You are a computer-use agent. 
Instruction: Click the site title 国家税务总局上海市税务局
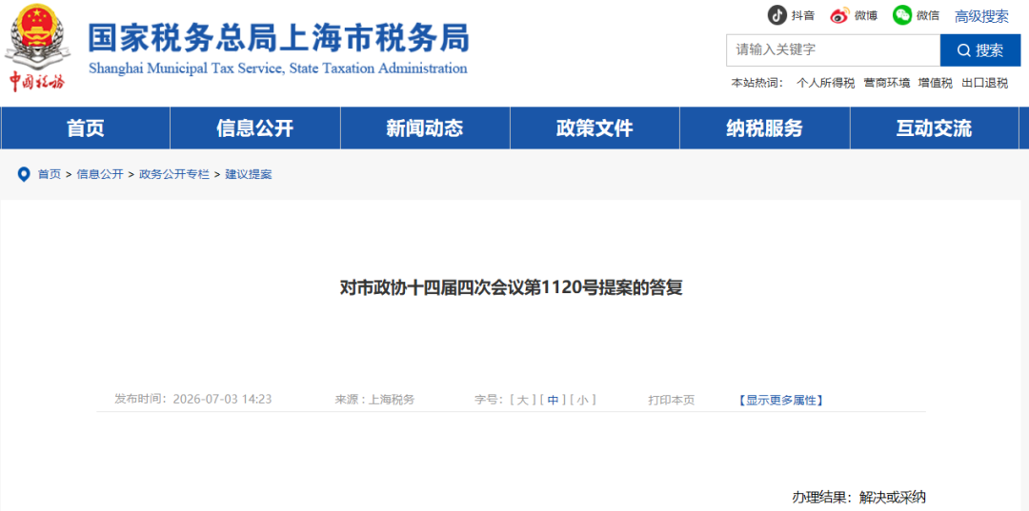(x=279, y=38)
